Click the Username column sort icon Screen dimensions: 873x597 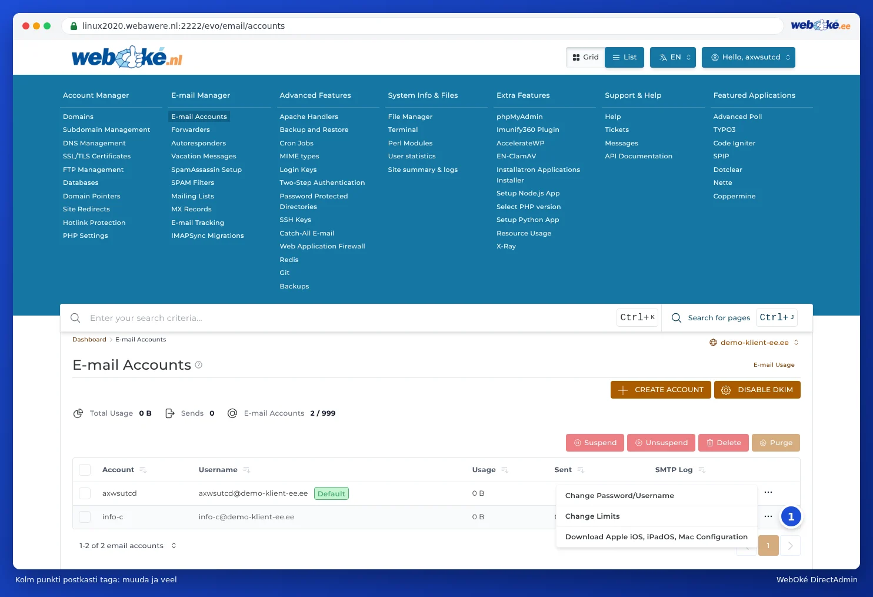point(246,470)
